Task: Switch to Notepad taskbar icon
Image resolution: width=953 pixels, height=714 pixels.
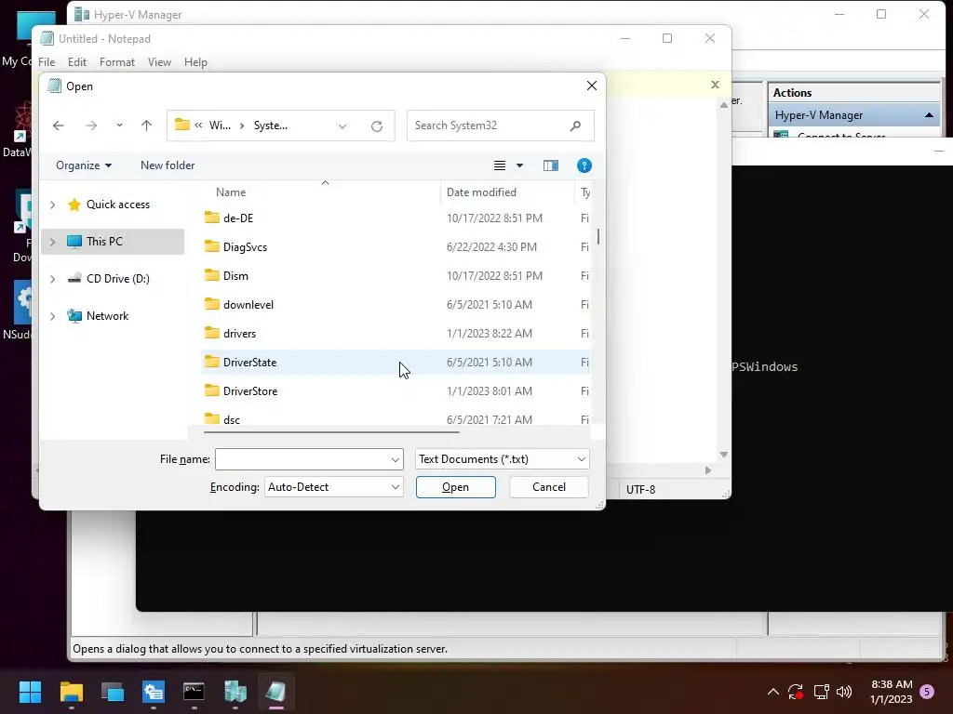Action: click(275, 692)
